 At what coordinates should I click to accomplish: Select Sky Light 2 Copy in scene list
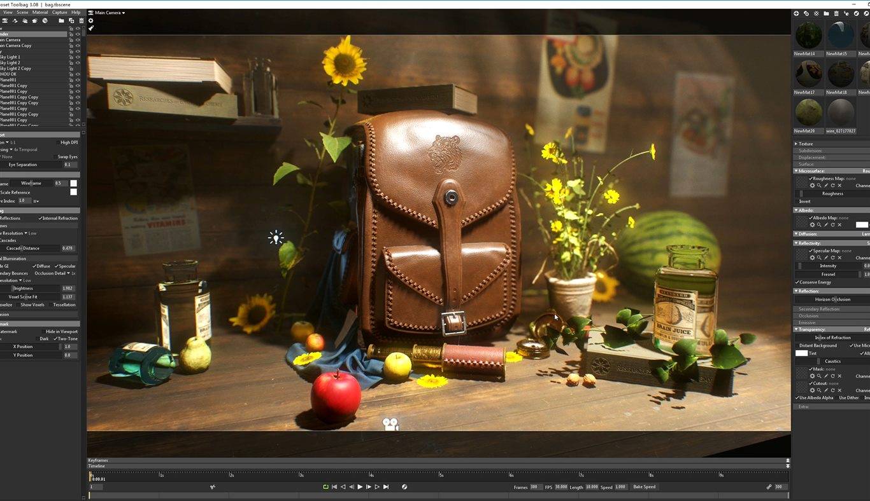[x=15, y=69]
